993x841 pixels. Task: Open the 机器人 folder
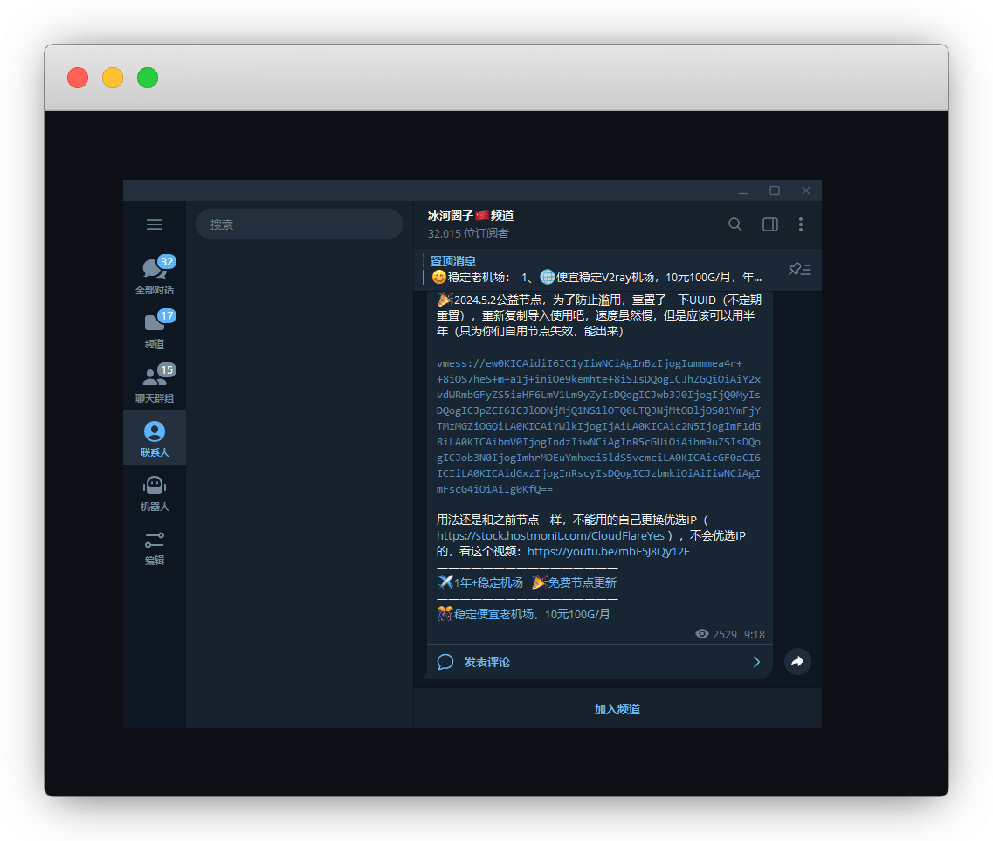click(155, 493)
